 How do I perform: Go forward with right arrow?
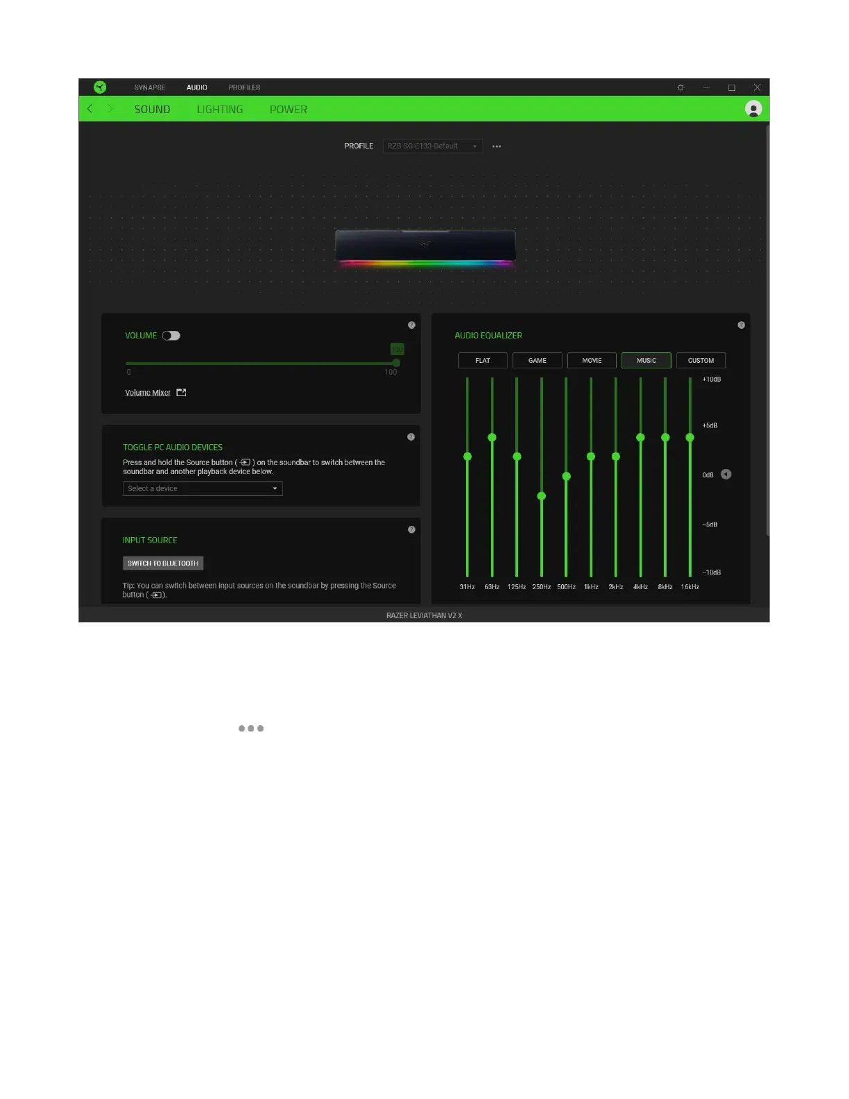pyautogui.click(x=110, y=109)
